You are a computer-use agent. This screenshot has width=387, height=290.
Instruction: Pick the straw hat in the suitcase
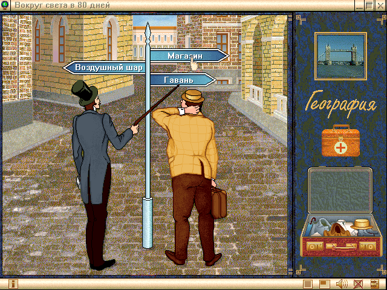tap(362, 224)
